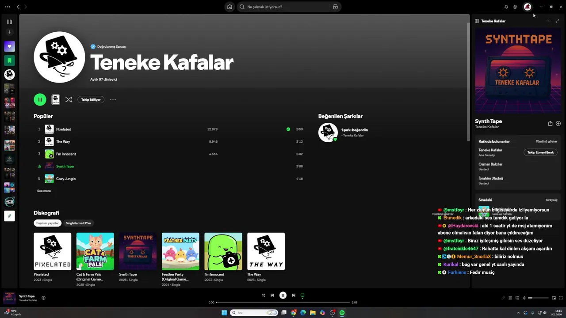The height and width of the screenshot is (318, 566).
Task: Add Synth Tape to playlist with the plus icon
Action: click(x=558, y=124)
